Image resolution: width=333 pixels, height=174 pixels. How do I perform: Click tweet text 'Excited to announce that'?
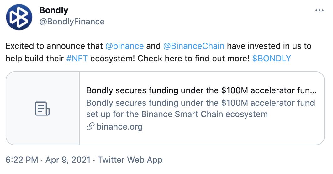tap(54, 46)
